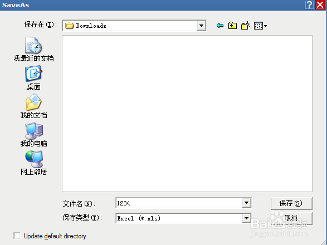Click the 取消 cancel button
The image size is (327, 245).
[291, 218]
